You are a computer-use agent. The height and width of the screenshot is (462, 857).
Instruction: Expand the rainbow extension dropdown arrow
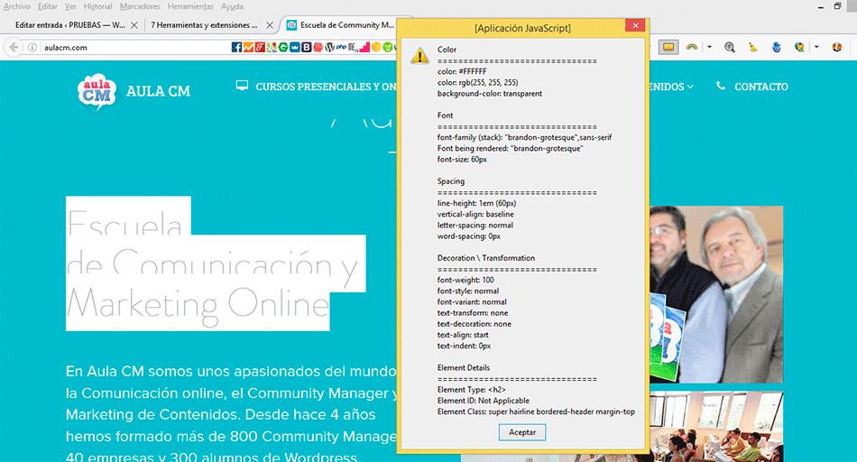click(x=709, y=47)
